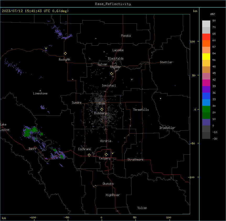
Task: Pick the bright yellow 54–51 dBZ swatch
Action: pos(206,56)
